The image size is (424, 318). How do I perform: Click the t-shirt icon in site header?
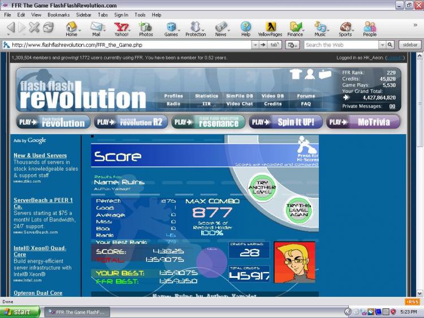[295, 74]
